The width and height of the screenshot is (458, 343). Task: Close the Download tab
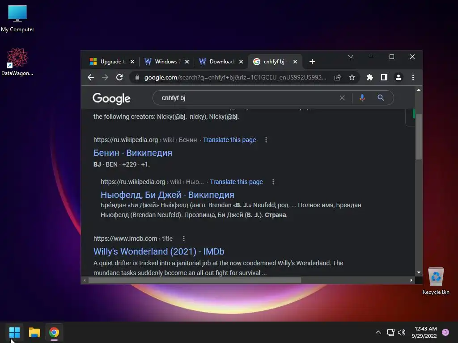241,62
